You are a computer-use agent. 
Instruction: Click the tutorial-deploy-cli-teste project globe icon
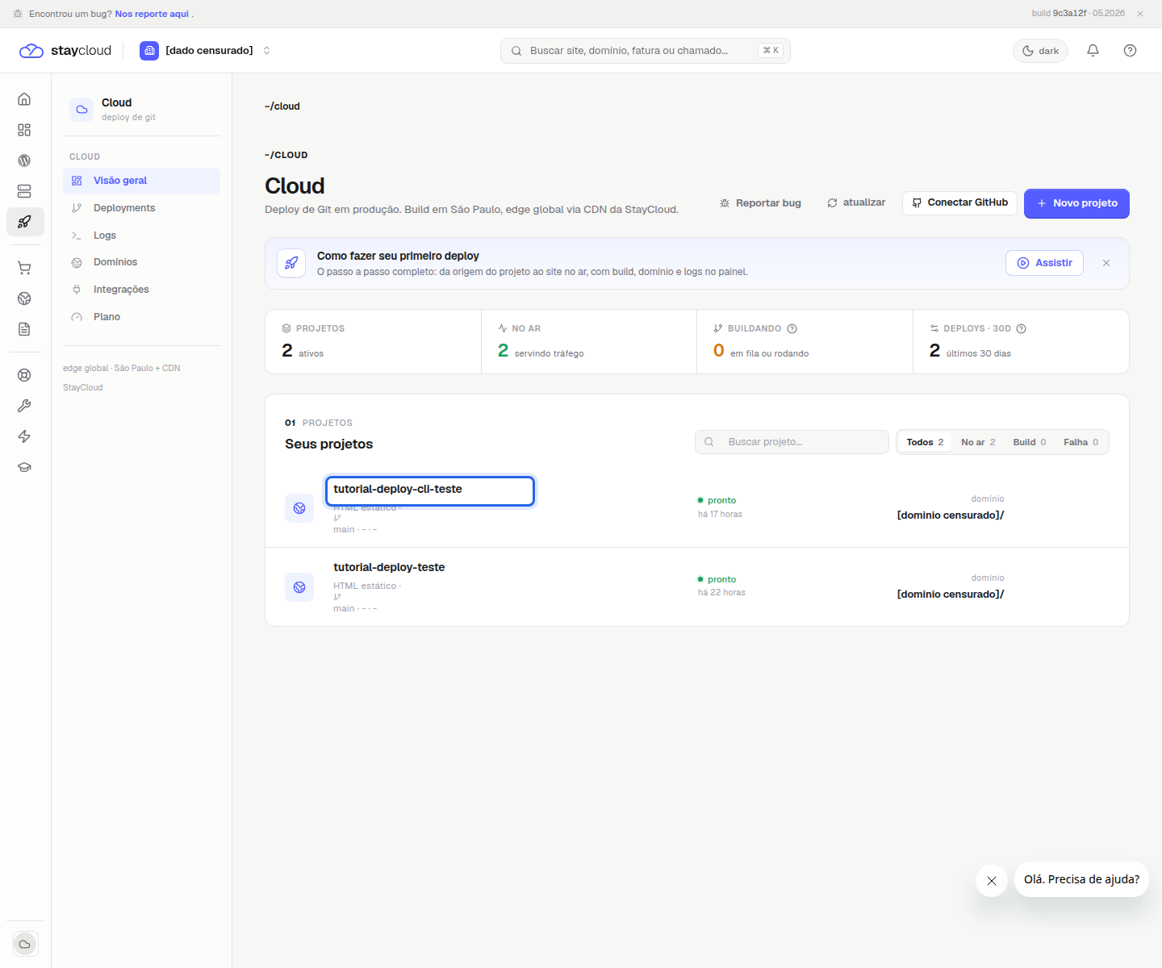[x=299, y=508]
